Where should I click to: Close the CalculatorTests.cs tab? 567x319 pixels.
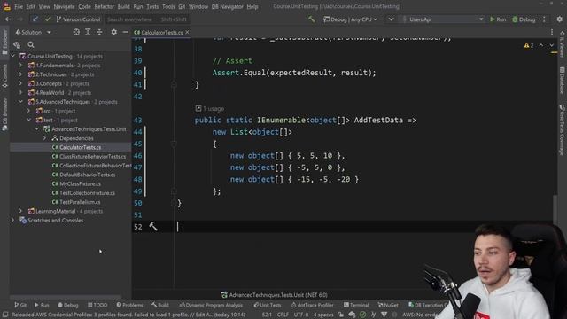coord(187,32)
